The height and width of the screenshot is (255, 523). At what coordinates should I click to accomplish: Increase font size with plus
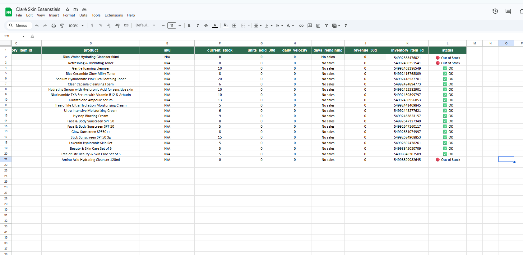tap(180, 26)
